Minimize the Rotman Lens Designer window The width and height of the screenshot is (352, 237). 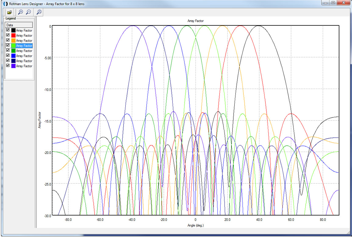pyautogui.click(x=325, y=3)
